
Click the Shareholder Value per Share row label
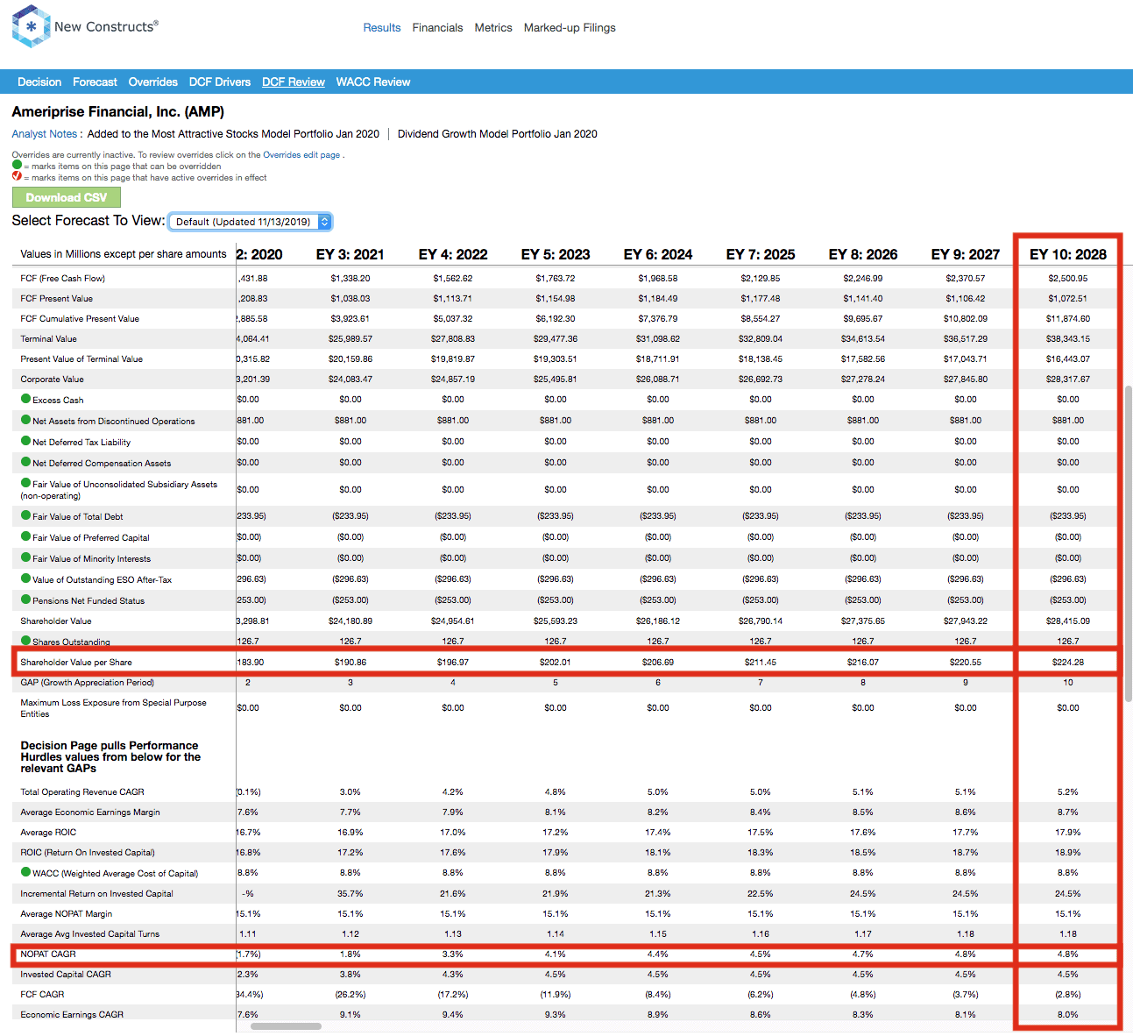click(76, 662)
